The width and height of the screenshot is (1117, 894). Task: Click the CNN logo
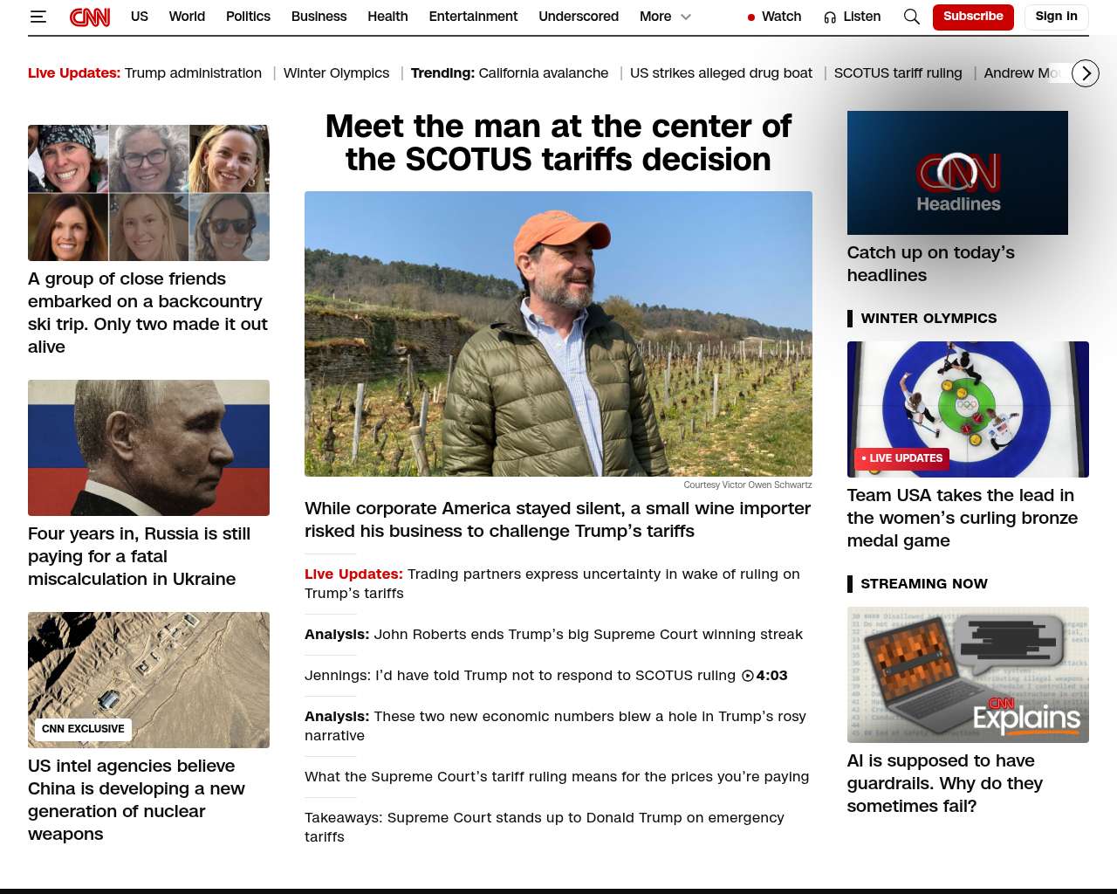click(90, 17)
